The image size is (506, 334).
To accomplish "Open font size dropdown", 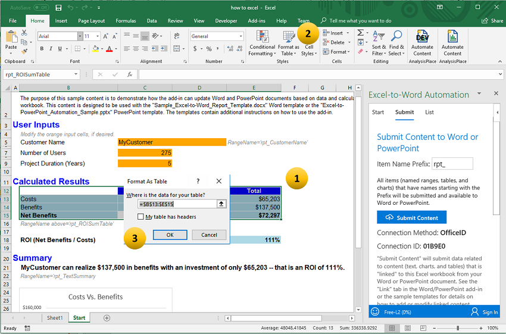I will point(98,36).
